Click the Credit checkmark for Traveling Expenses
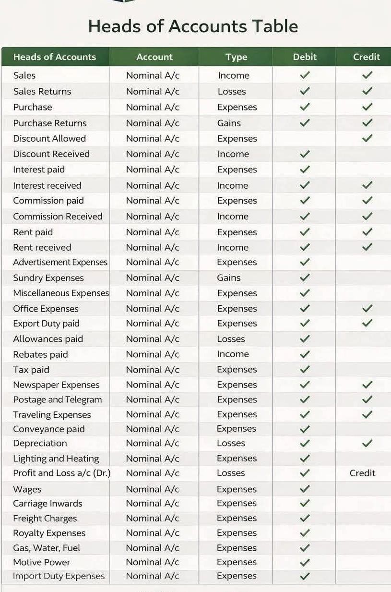The image size is (391, 592). pos(367,414)
